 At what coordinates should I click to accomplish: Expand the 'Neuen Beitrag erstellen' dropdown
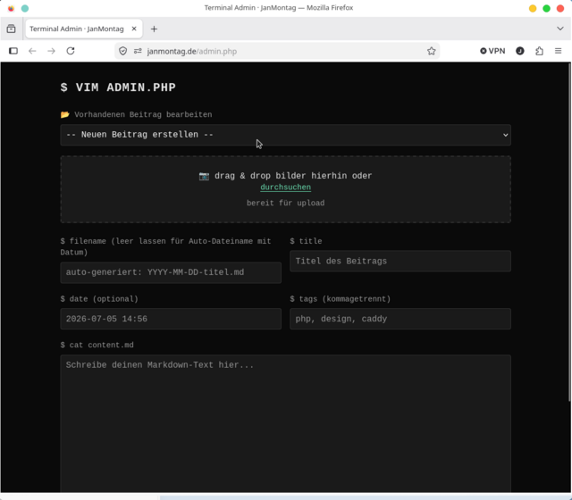286,135
